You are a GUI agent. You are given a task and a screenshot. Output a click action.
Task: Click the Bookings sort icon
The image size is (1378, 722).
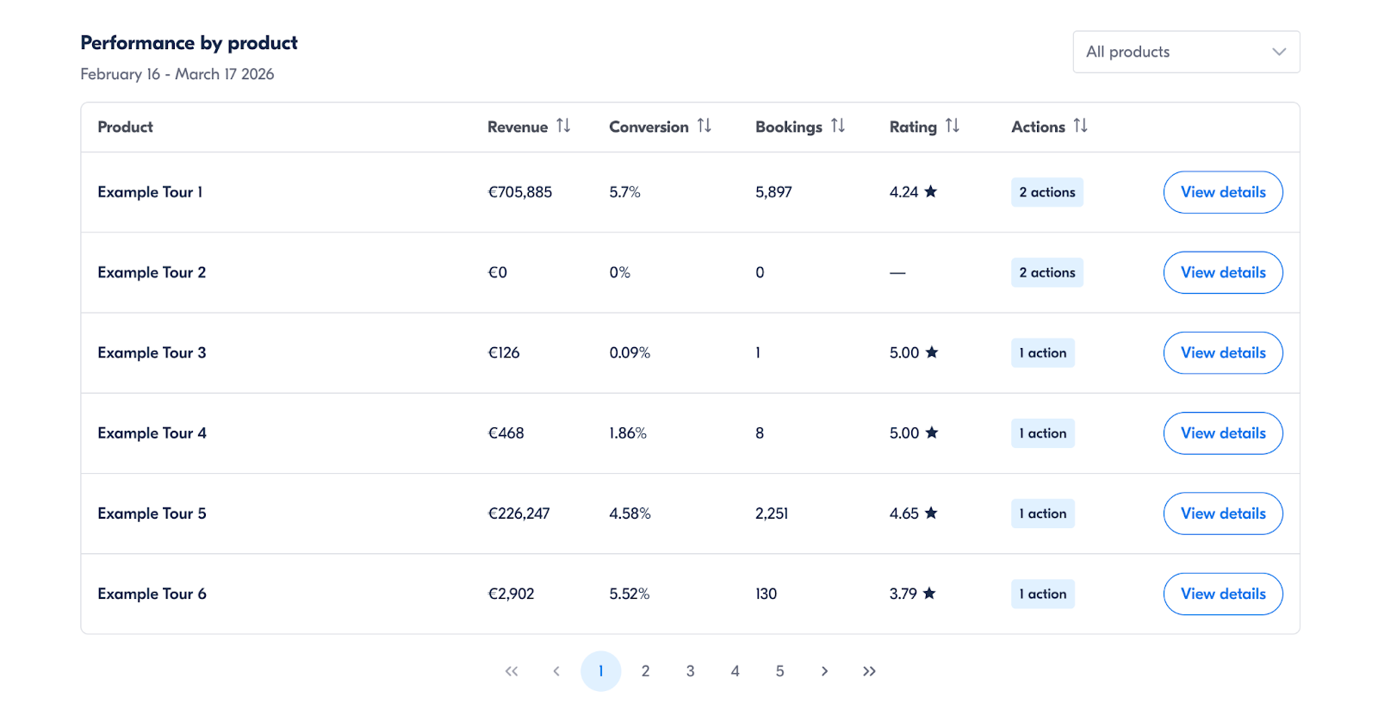pyautogui.click(x=837, y=126)
